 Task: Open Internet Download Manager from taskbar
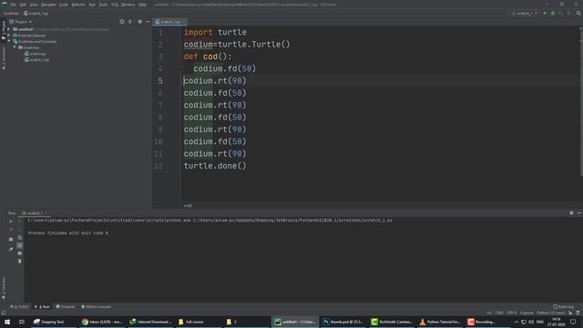(150, 322)
